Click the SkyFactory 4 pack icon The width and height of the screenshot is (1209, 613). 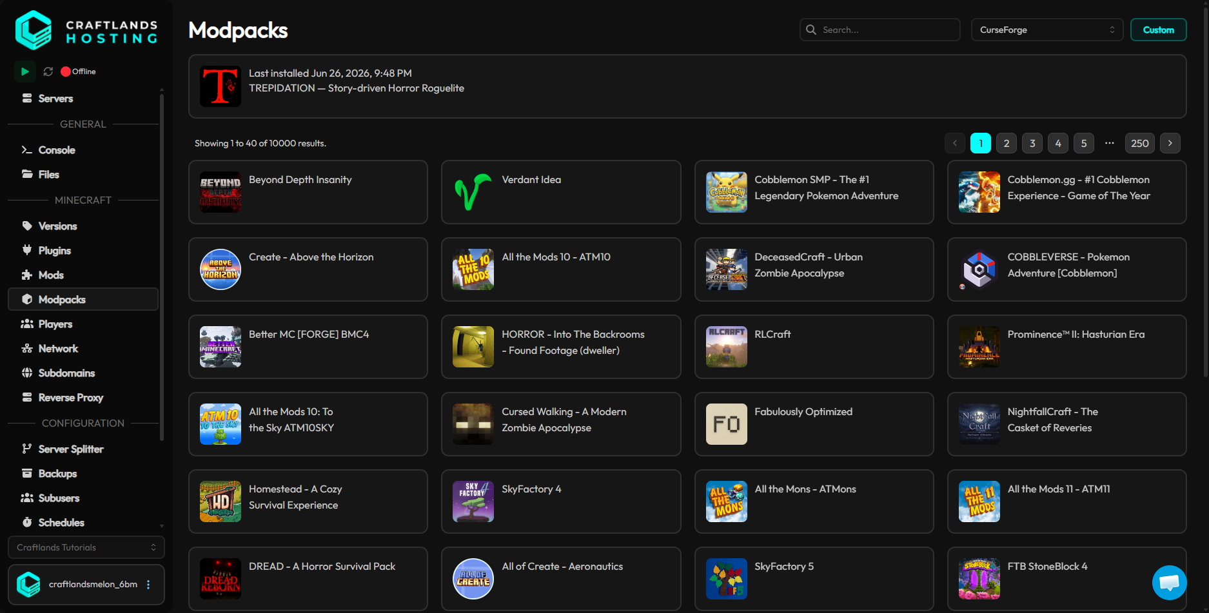[473, 501]
